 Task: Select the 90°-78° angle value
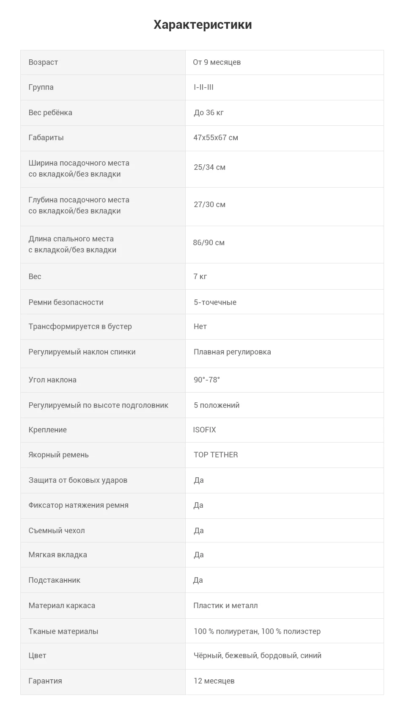tap(207, 380)
